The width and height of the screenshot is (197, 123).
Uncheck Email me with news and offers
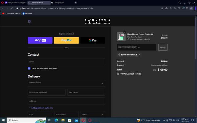click(x=29, y=68)
